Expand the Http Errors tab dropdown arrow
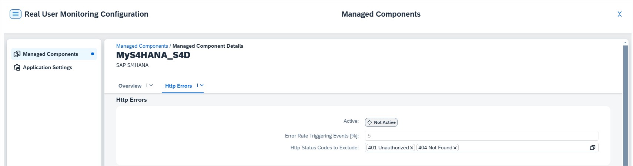Image resolution: width=633 pixels, height=166 pixels. pyautogui.click(x=202, y=85)
